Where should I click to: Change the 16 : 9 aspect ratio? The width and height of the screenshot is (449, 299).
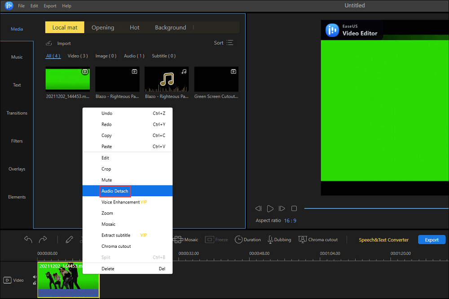point(290,221)
